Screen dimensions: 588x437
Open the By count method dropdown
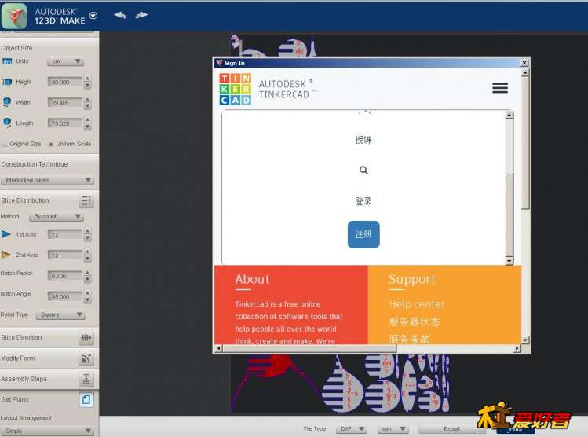[x=57, y=217]
